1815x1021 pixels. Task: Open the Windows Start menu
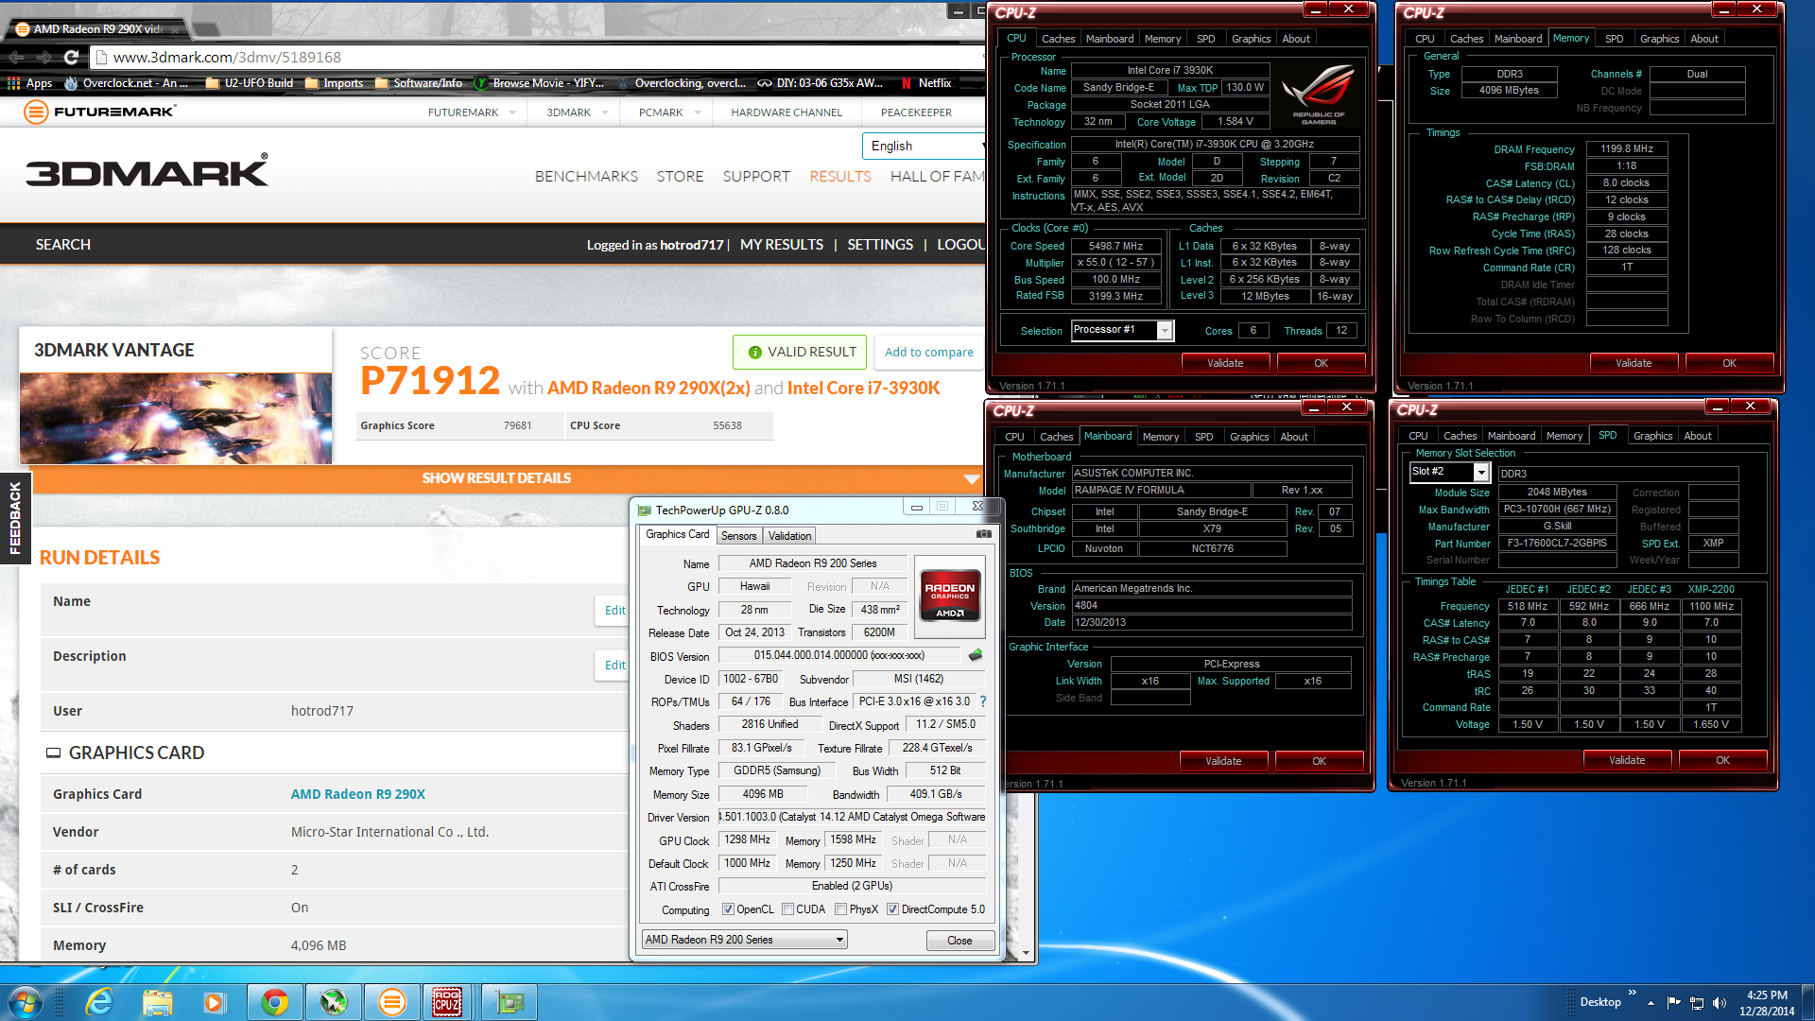tap(26, 1002)
